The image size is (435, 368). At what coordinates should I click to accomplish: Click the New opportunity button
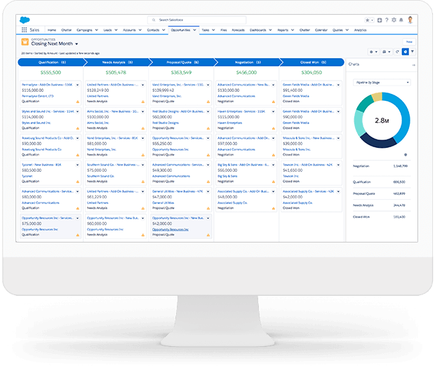click(x=409, y=42)
